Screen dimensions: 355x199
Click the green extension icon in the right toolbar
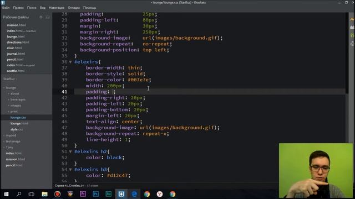click(352, 35)
